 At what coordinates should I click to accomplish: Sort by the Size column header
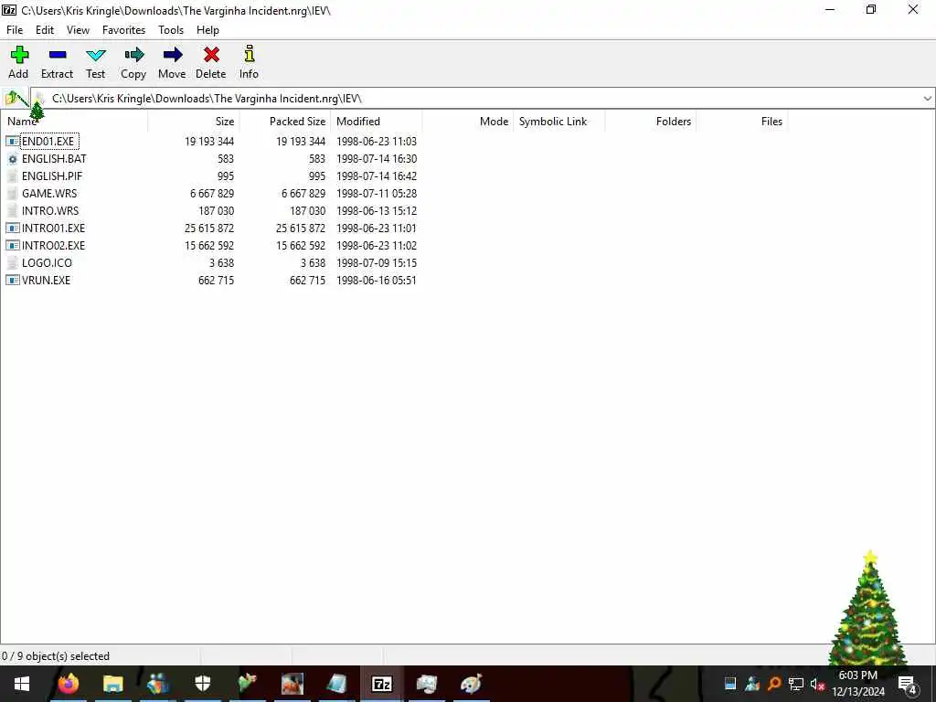(x=194, y=122)
